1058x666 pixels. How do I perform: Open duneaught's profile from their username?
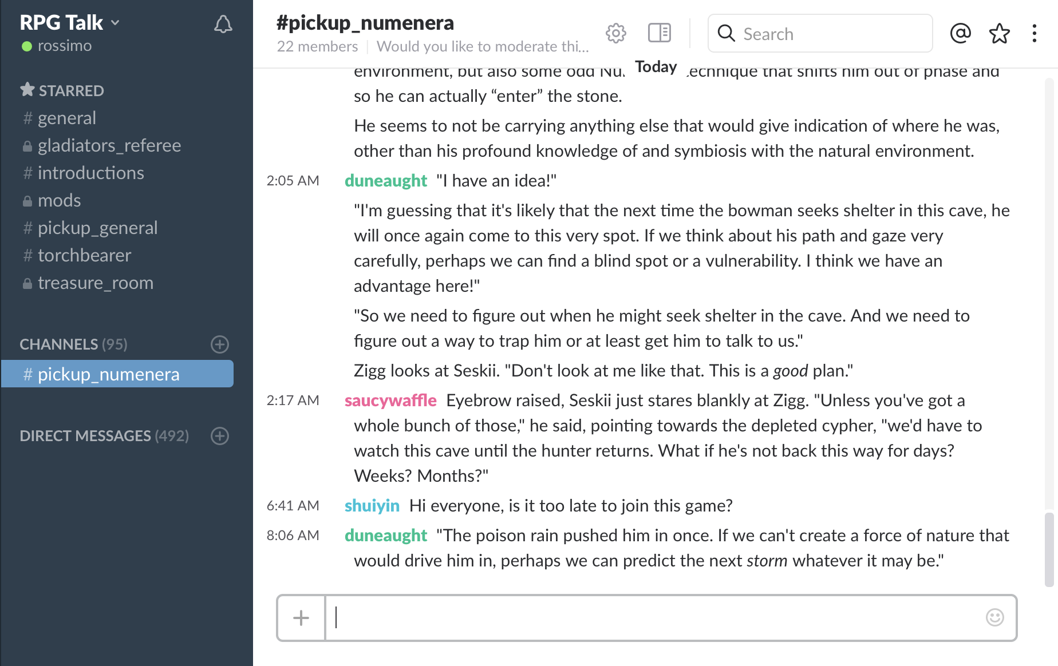(385, 181)
